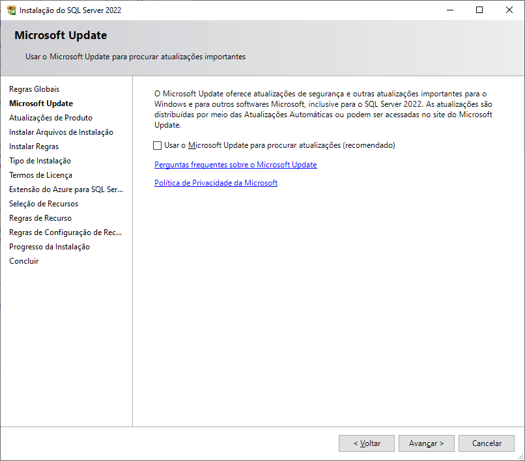The image size is (525, 461).
Task: Select Extensão do Azure para SQL Ser... step
Action: pyautogui.click(x=66, y=189)
